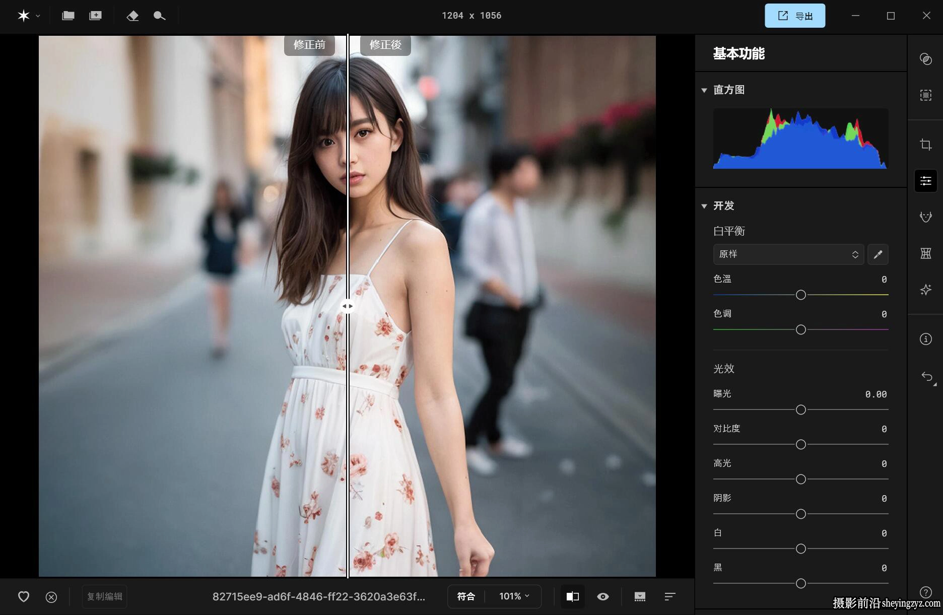Image resolution: width=943 pixels, height=615 pixels.
Task: Click the 高光 highlights slider handle
Action: point(800,479)
